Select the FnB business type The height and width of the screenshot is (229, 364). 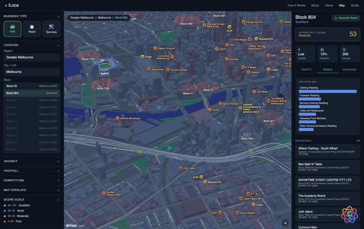(12, 29)
